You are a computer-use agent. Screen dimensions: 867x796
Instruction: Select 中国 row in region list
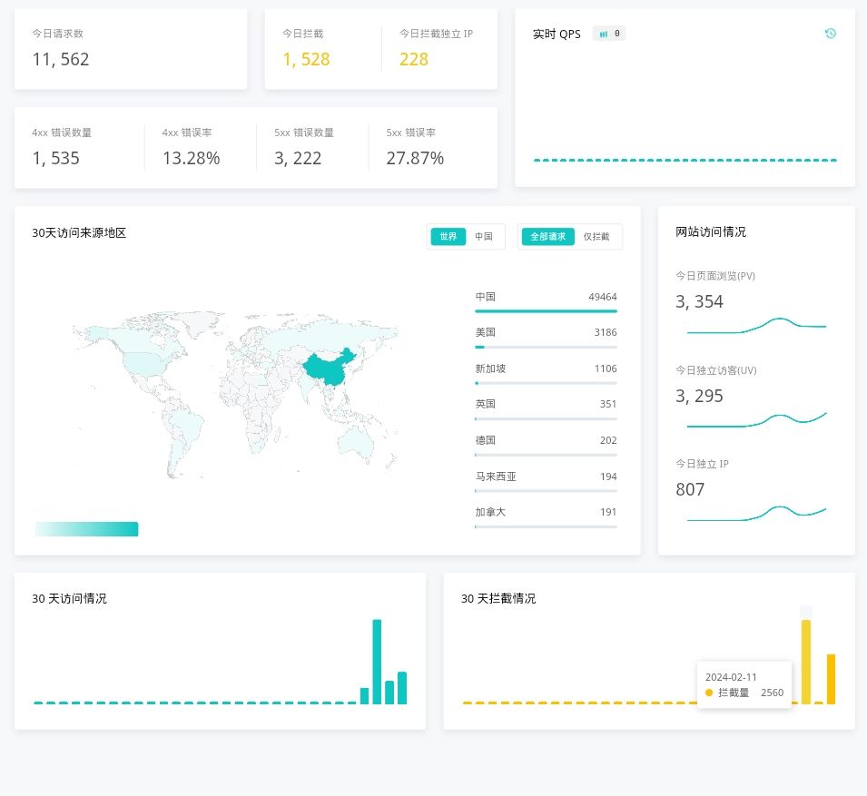pos(545,301)
